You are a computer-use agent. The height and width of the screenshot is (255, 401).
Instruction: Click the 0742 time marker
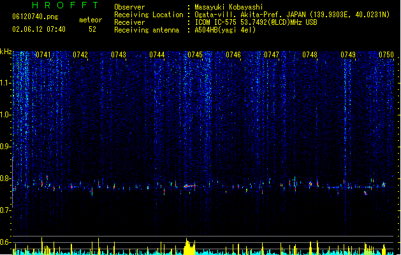[x=80, y=55]
